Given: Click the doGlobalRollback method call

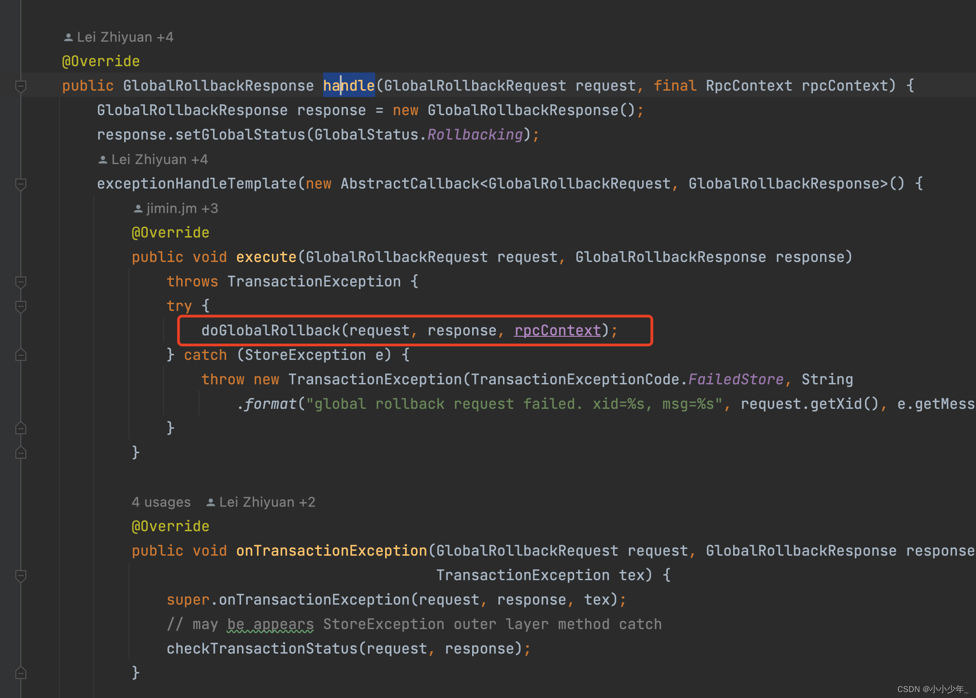Looking at the screenshot, I should coord(271,330).
